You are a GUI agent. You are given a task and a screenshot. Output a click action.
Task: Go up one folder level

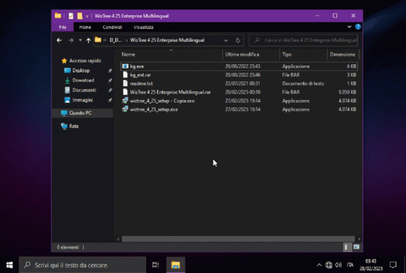click(x=88, y=40)
